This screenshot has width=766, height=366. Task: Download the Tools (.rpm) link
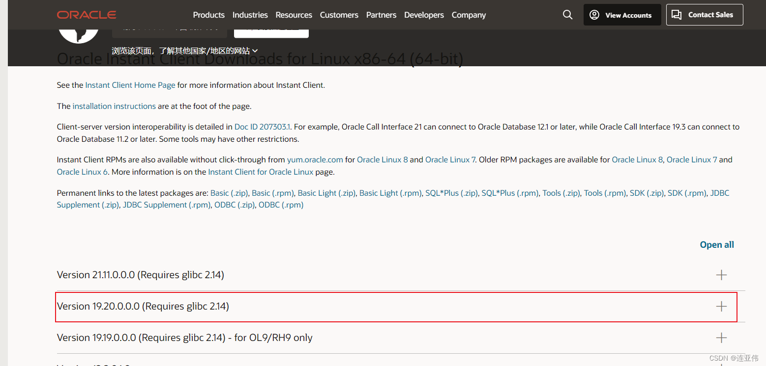605,193
